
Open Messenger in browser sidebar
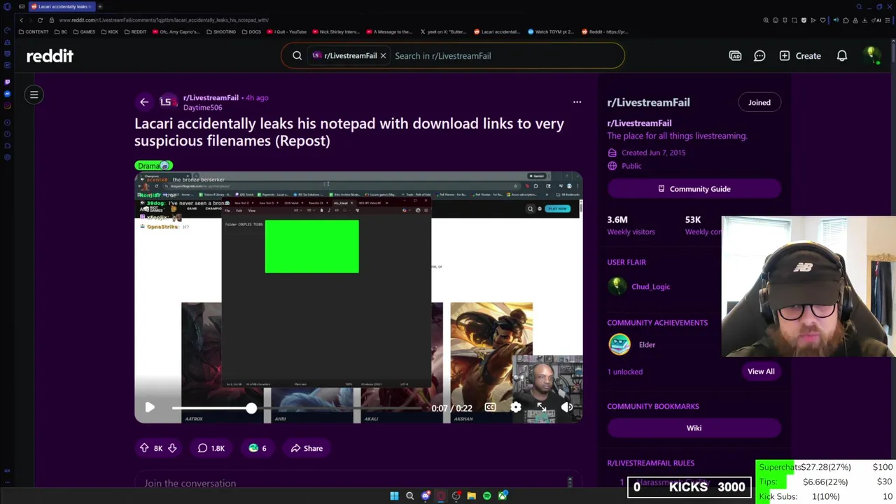point(7,94)
